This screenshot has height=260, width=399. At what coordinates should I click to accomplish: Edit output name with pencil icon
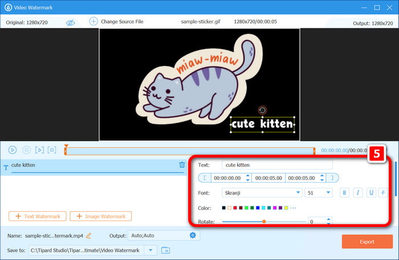tap(88, 236)
